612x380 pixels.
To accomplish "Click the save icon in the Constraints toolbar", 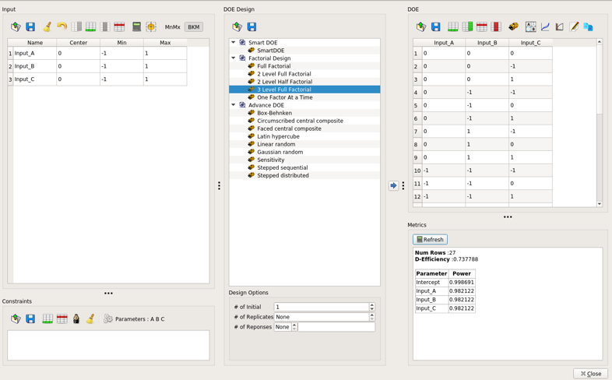I will pyautogui.click(x=30, y=318).
